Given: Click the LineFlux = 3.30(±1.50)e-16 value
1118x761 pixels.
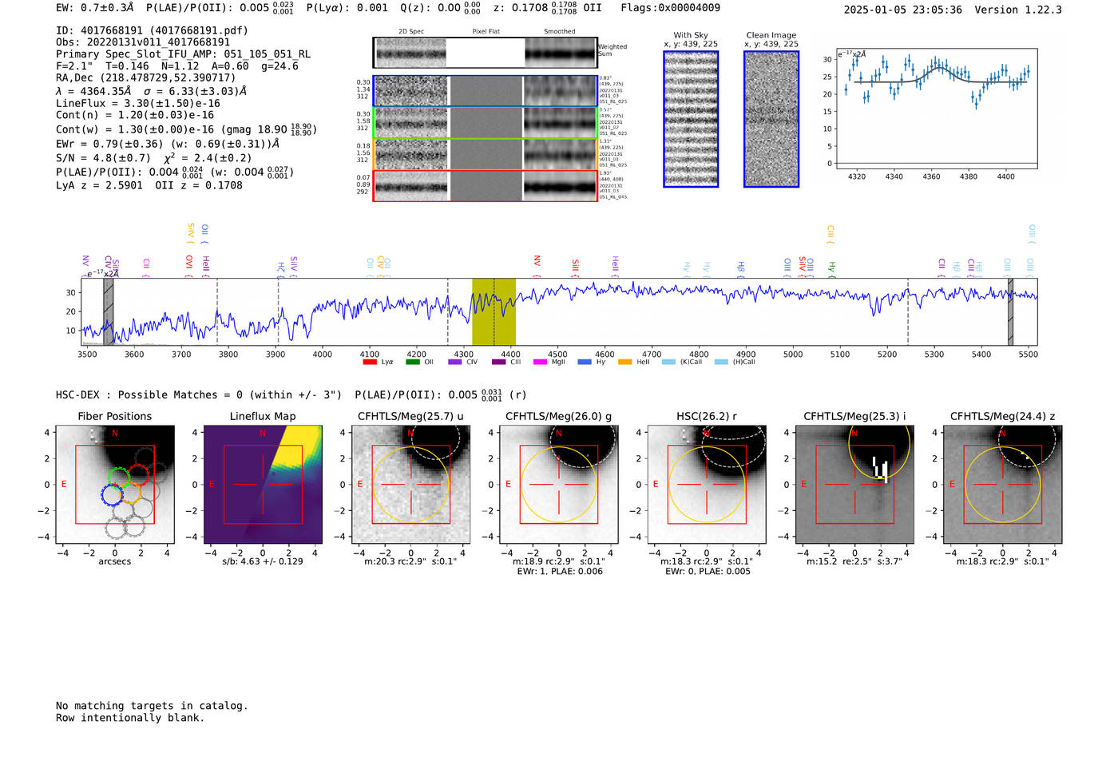Looking at the screenshot, I should pyautogui.click(x=138, y=103).
